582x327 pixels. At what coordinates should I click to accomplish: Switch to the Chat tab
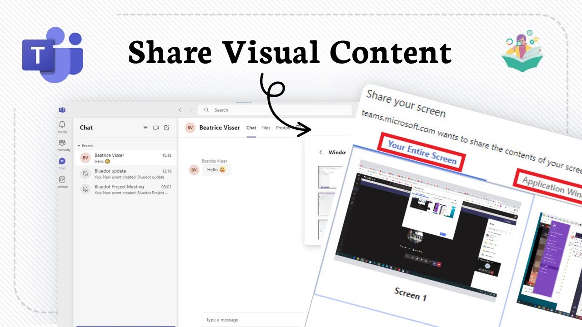tap(251, 128)
